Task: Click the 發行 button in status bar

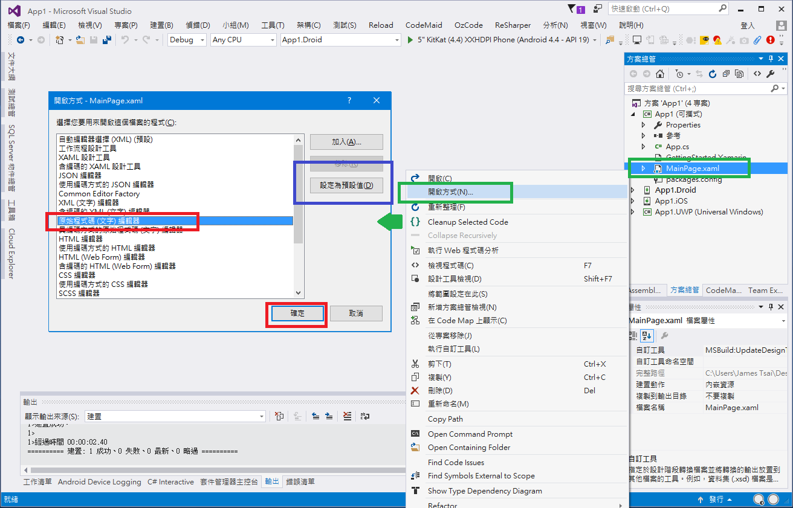Action: [x=716, y=500]
